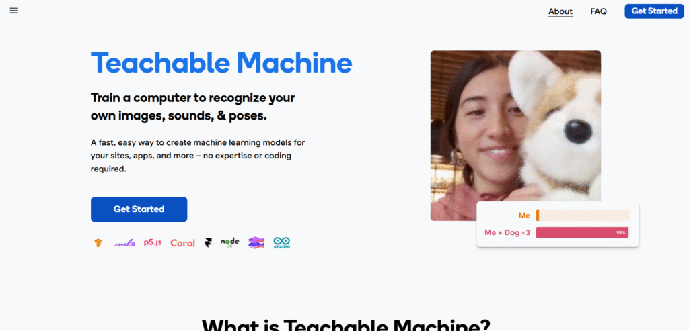Open the FAQ page
This screenshot has width=689, height=331.
[598, 11]
